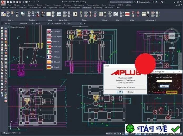Screen dimensions: 183x136
Task: Click the large hand icon in the View panel
Action: pos(116,14)
